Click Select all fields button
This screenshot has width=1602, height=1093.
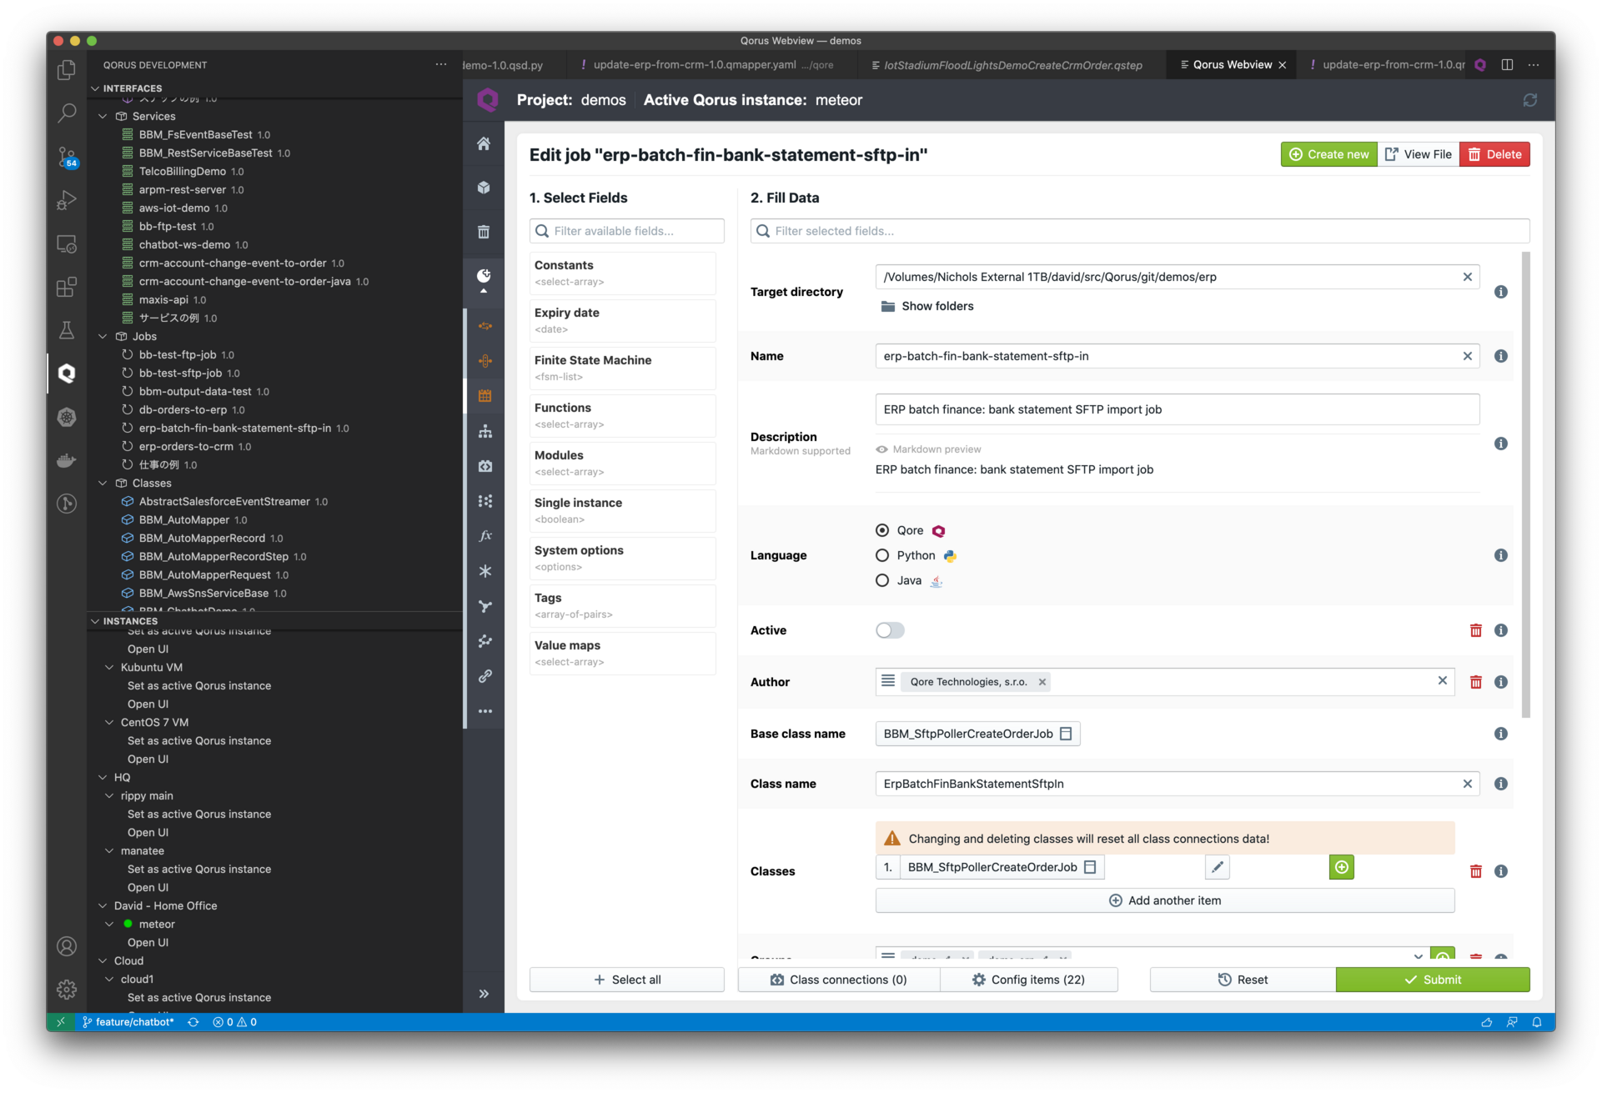coord(627,980)
